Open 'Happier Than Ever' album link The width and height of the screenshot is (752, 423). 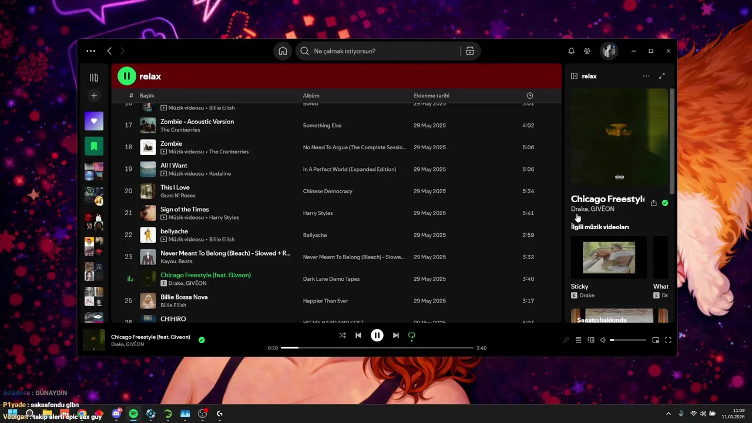click(x=325, y=301)
